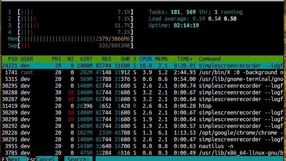This screenshot has width=286, height=161.
Task: Select process row with PID 30290
Action: [143, 119]
